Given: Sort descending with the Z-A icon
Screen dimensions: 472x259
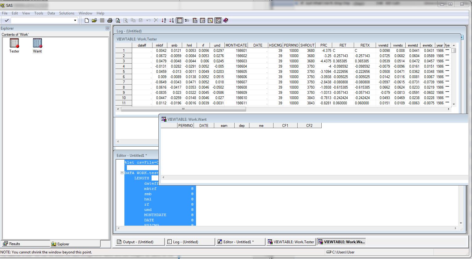Looking at the screenshot, I should [171, 20].
